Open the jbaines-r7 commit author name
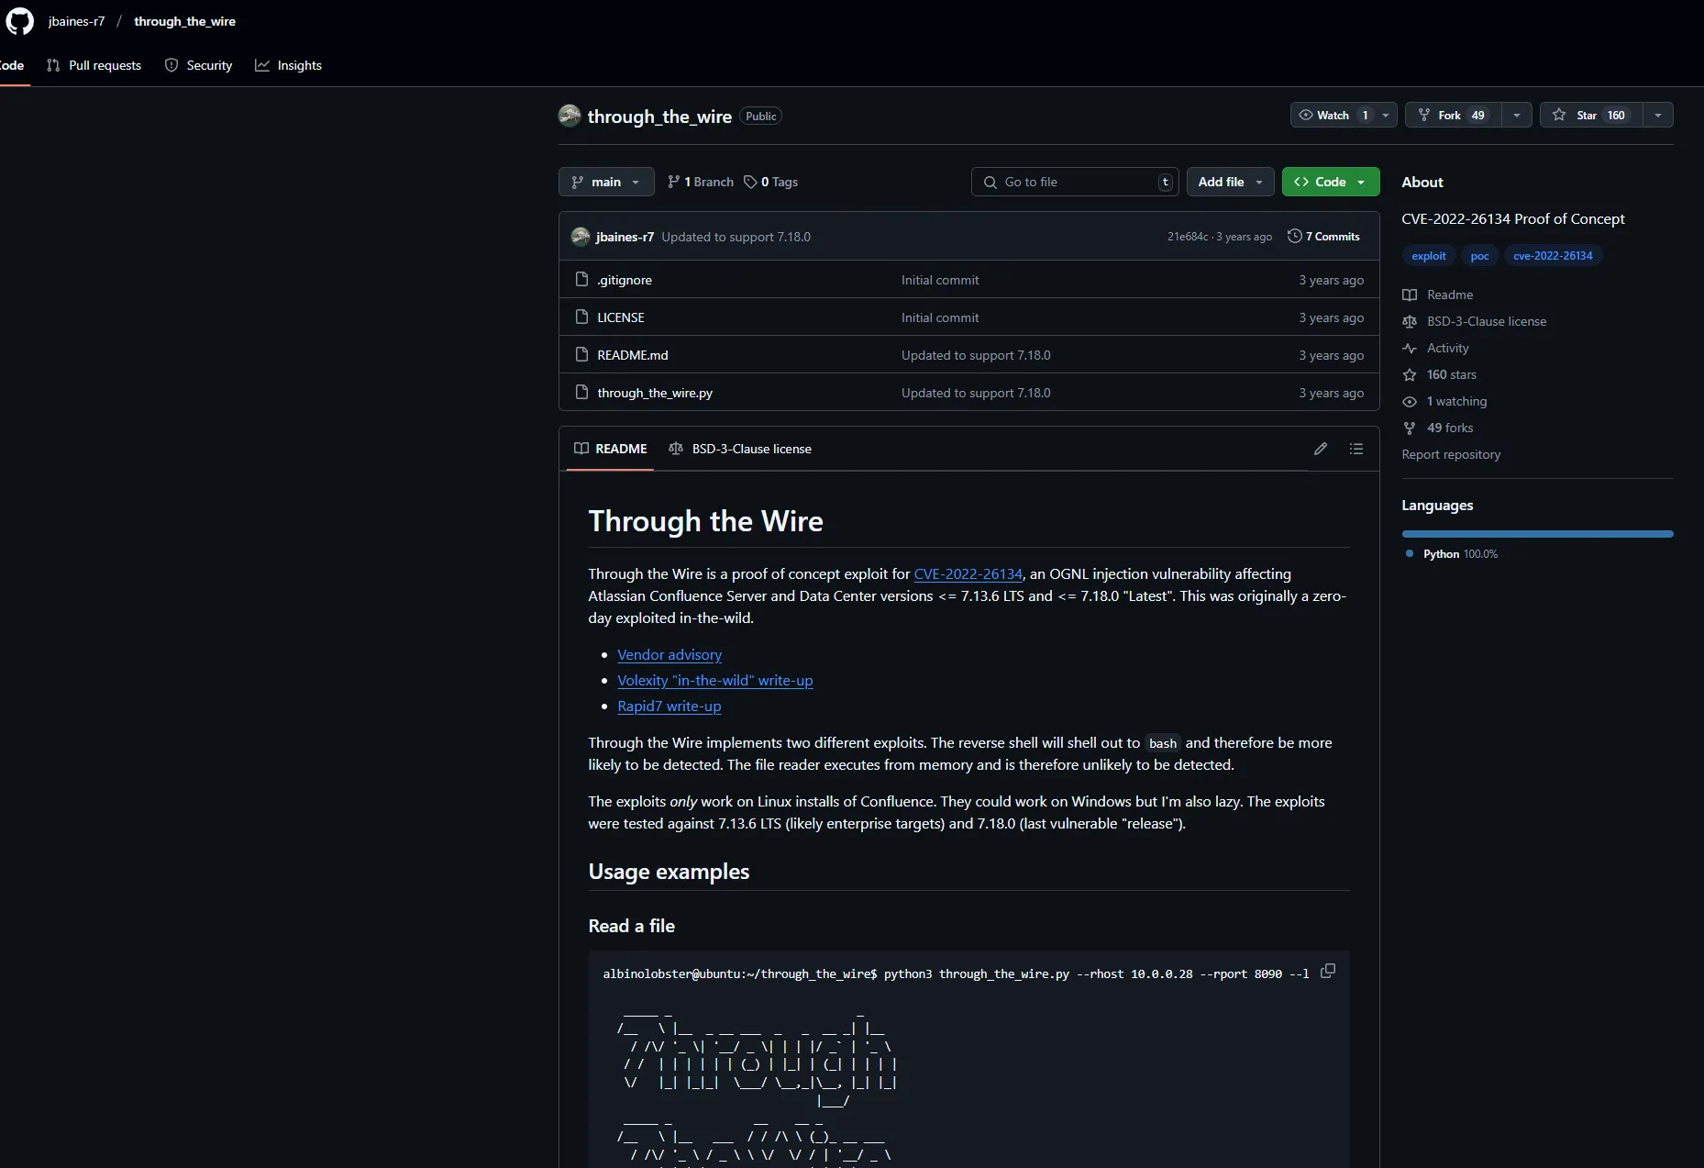The image size is (1704, 1168). tap(625, 237)
